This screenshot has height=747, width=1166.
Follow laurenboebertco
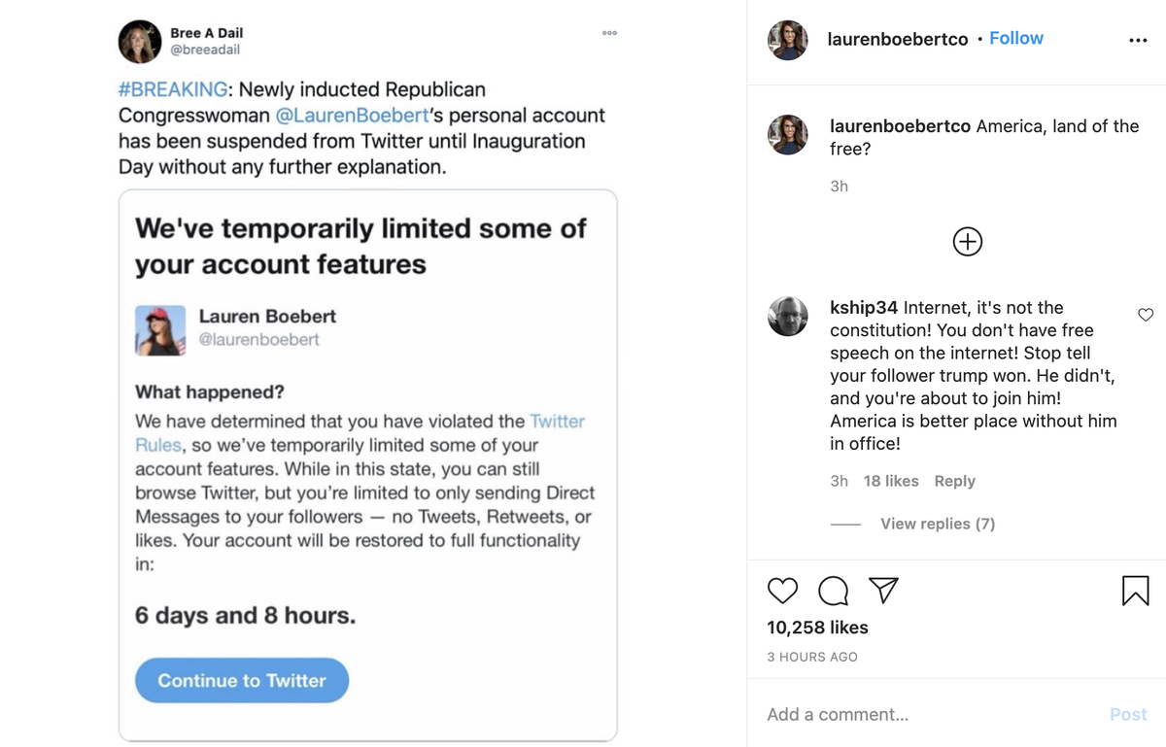pos(1015,38)
